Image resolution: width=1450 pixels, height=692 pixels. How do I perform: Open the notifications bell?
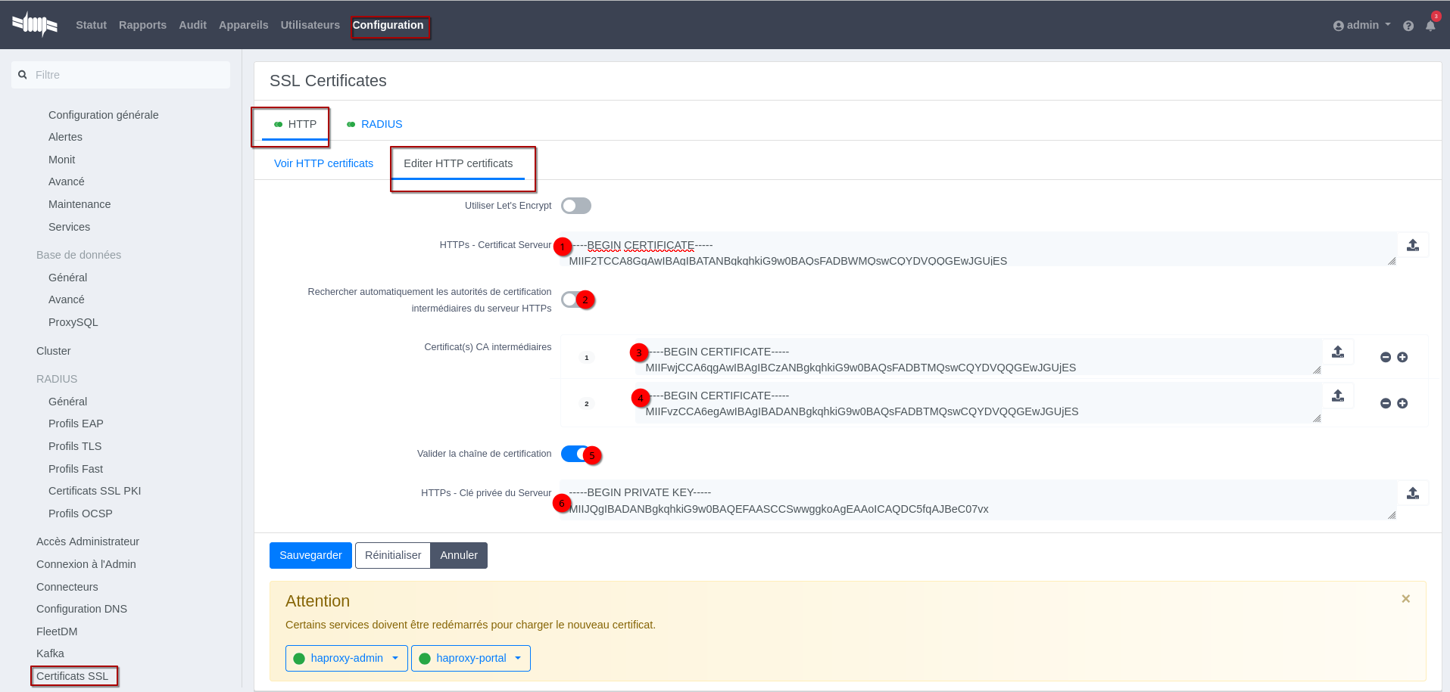1430,26
